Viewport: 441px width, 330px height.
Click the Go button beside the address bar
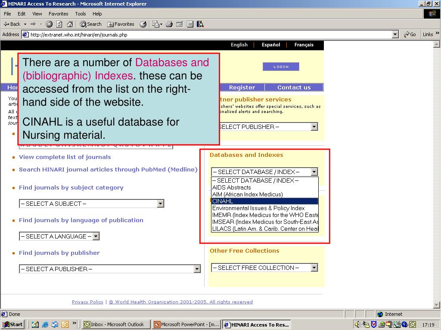tap(410, 34)
